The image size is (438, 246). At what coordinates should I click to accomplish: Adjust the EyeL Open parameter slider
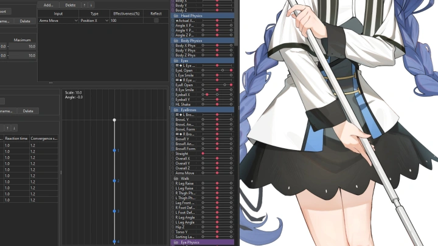pyautogui.click(x=217, y=70)
